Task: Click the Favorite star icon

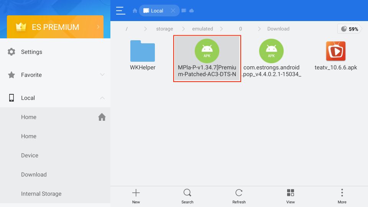Action: [11, 75]
